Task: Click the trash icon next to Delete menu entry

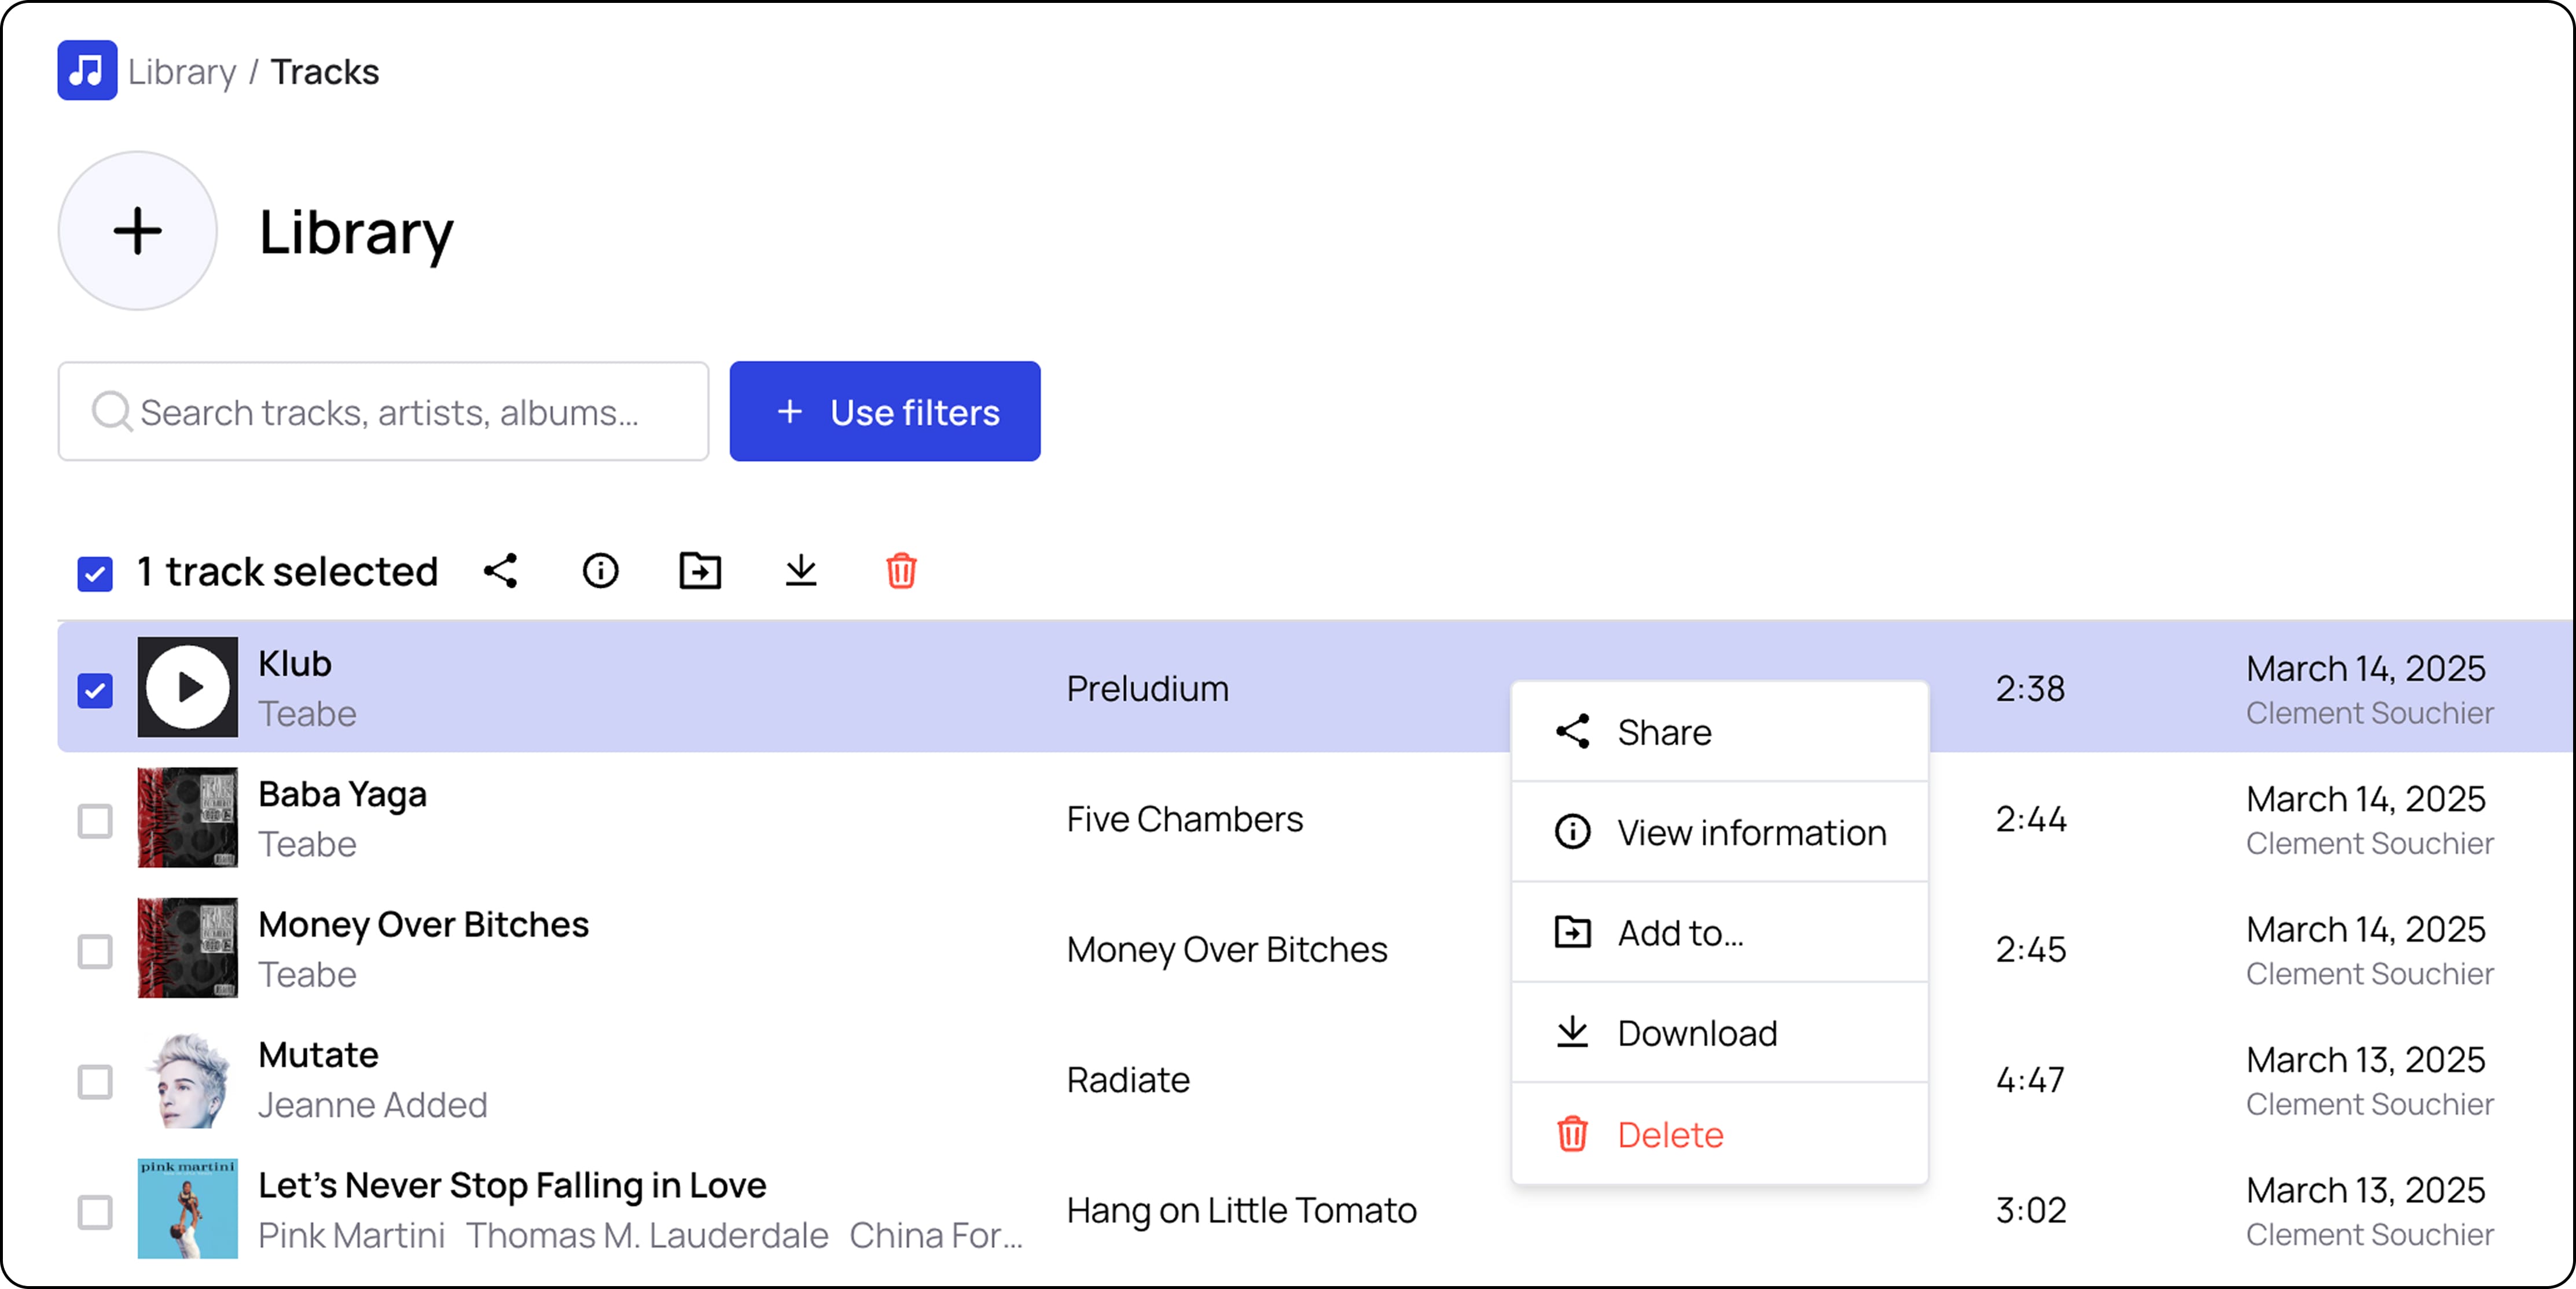Action: [x=1572, y=1134]
